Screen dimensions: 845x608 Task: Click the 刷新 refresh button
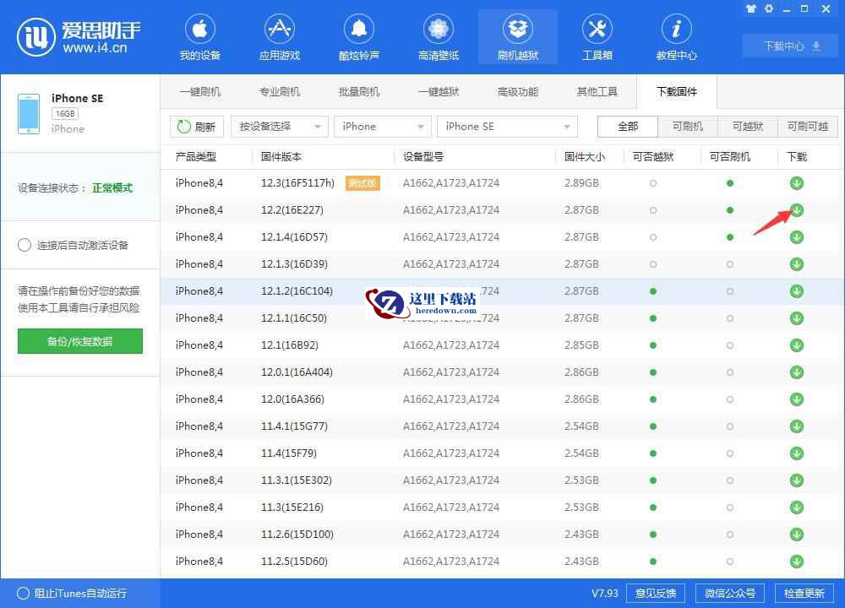(197, 127)
